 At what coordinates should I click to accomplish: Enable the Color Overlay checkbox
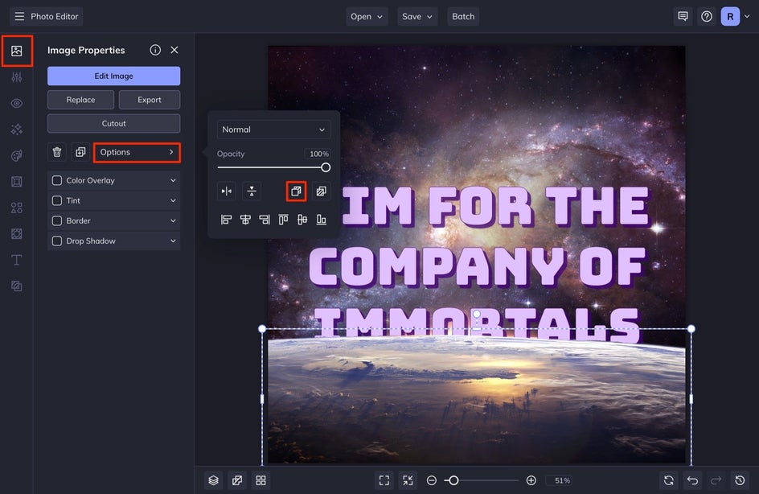tap(57, 181)
